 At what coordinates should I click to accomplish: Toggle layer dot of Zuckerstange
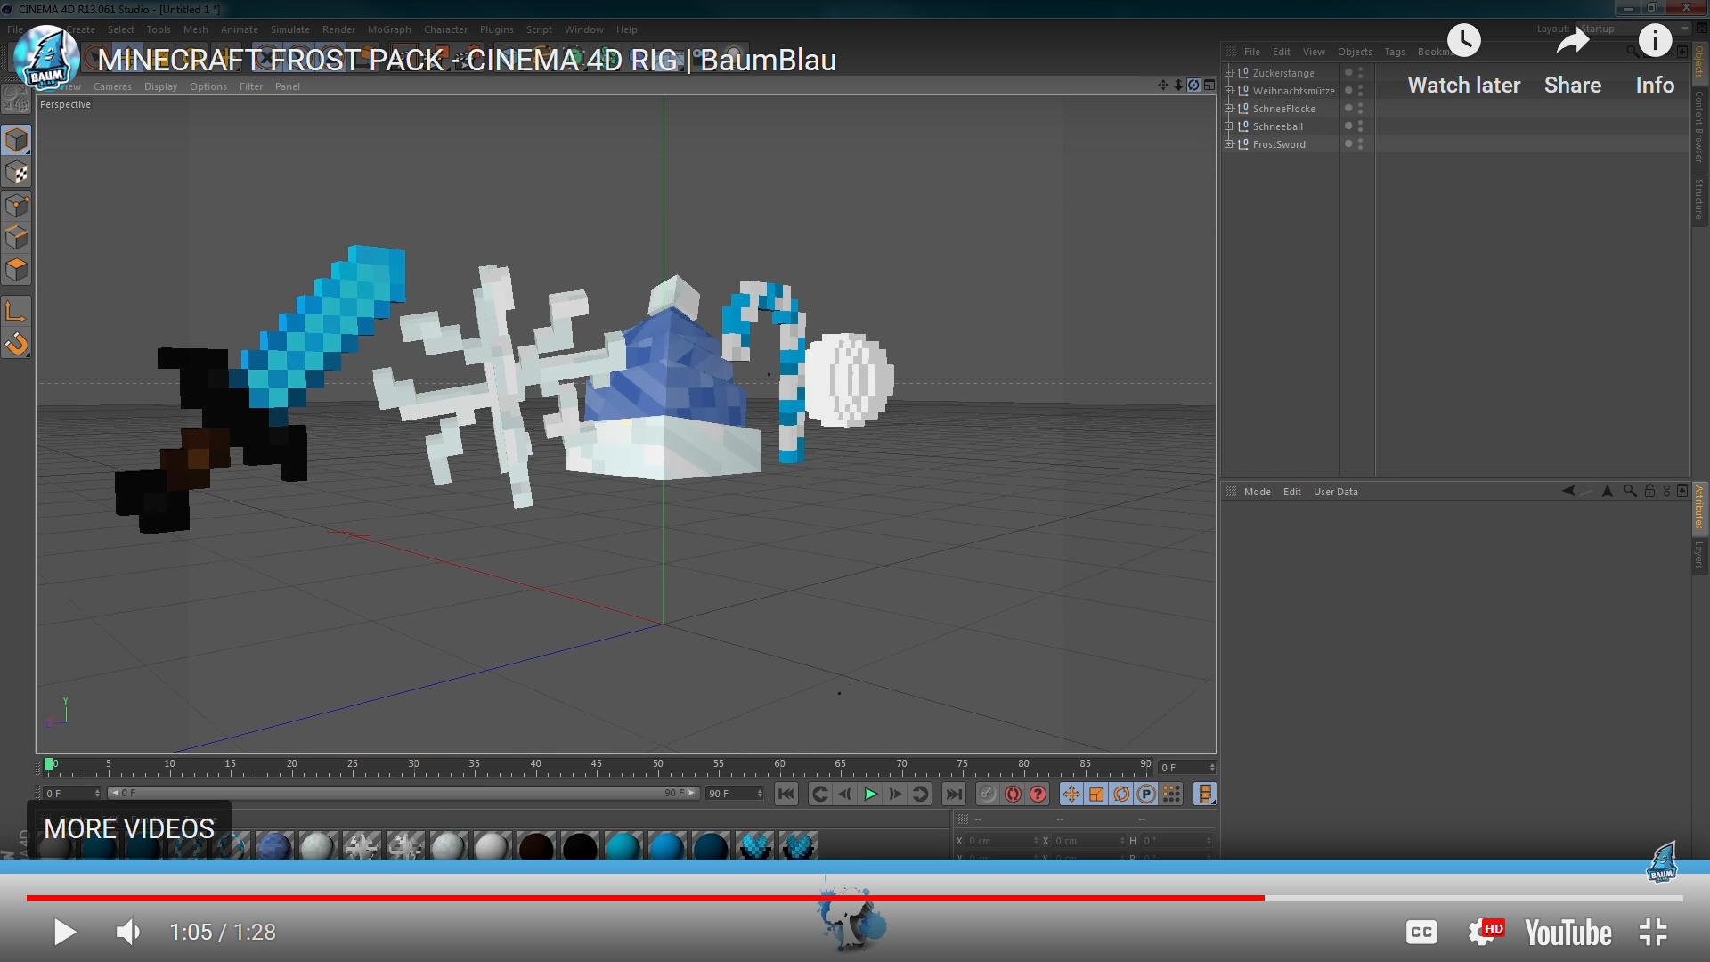(1348, 73)
